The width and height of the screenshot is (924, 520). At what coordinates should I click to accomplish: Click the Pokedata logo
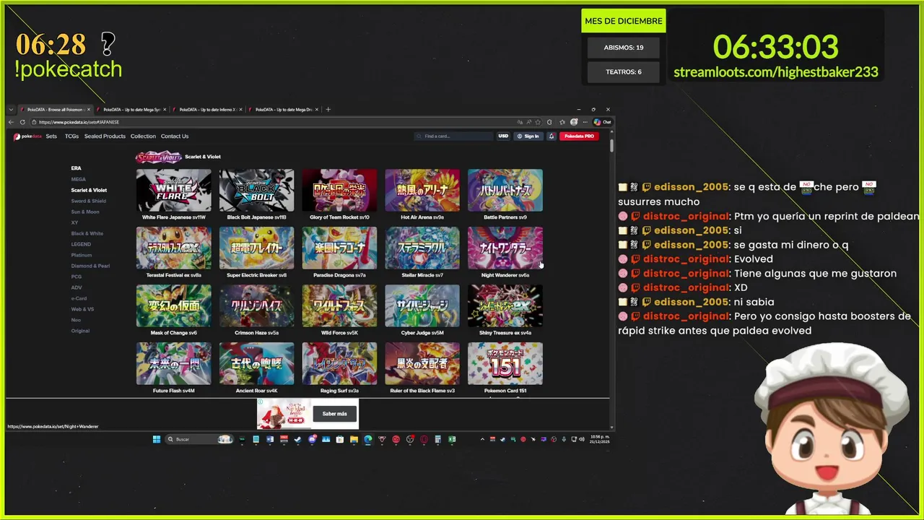(27, 136)
